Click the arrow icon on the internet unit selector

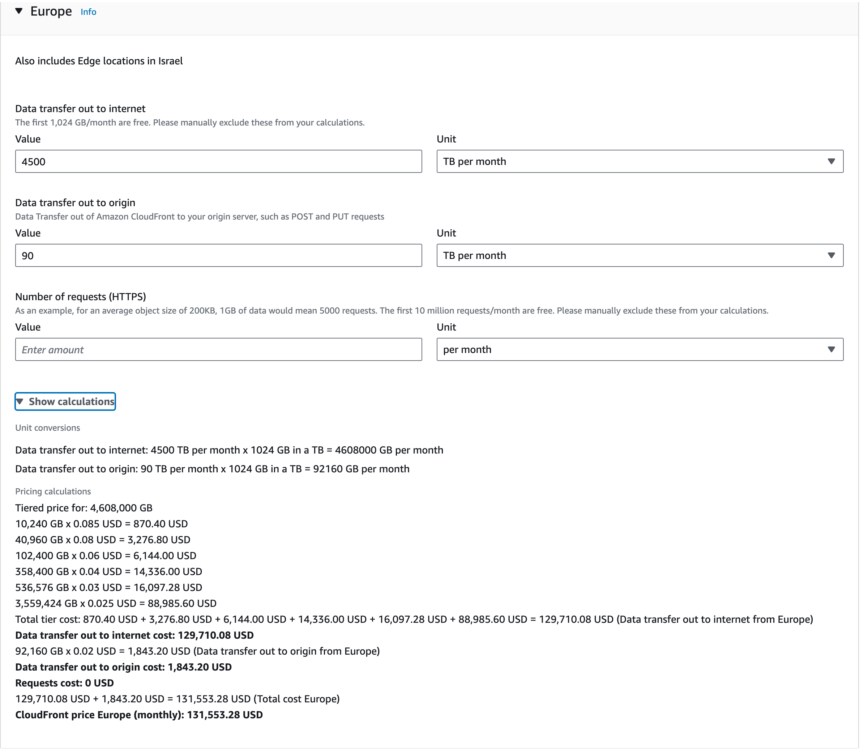click(831, 162)
